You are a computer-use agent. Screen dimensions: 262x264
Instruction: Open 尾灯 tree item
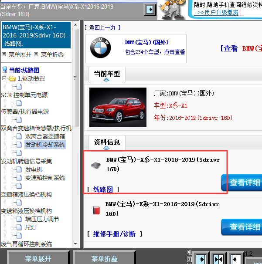coord(31,227)
